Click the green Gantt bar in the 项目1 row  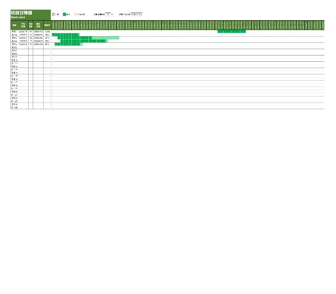coord(232,31)
